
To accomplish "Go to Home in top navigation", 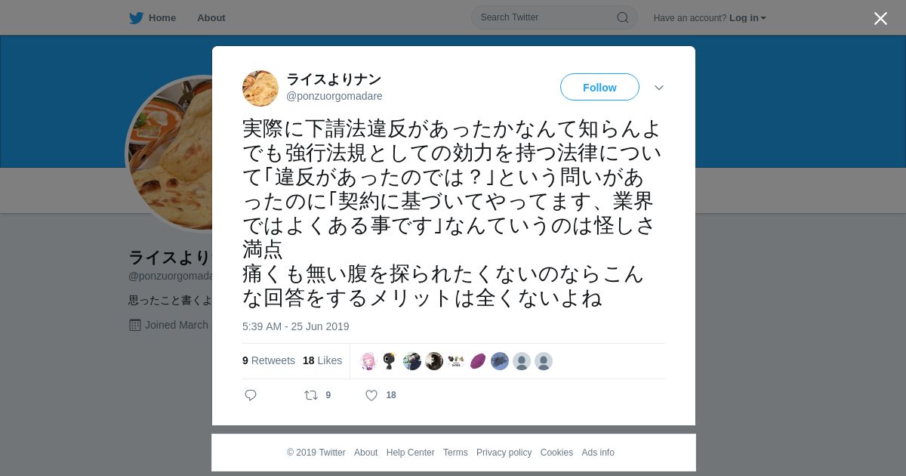I will pos(162,18).
